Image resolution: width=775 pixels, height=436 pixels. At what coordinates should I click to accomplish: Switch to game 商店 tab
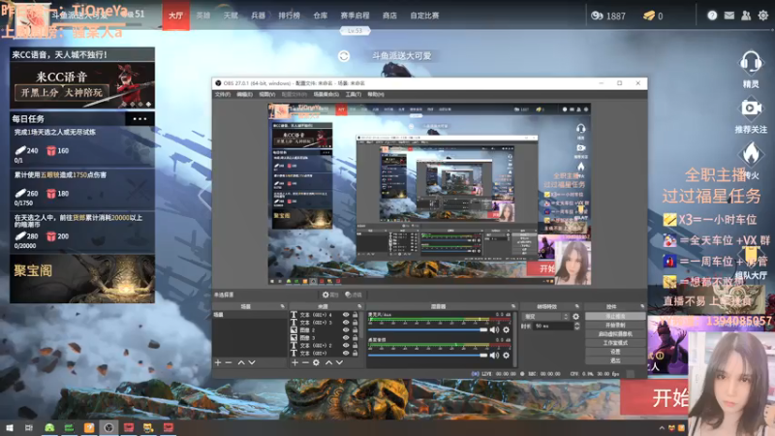389,16
